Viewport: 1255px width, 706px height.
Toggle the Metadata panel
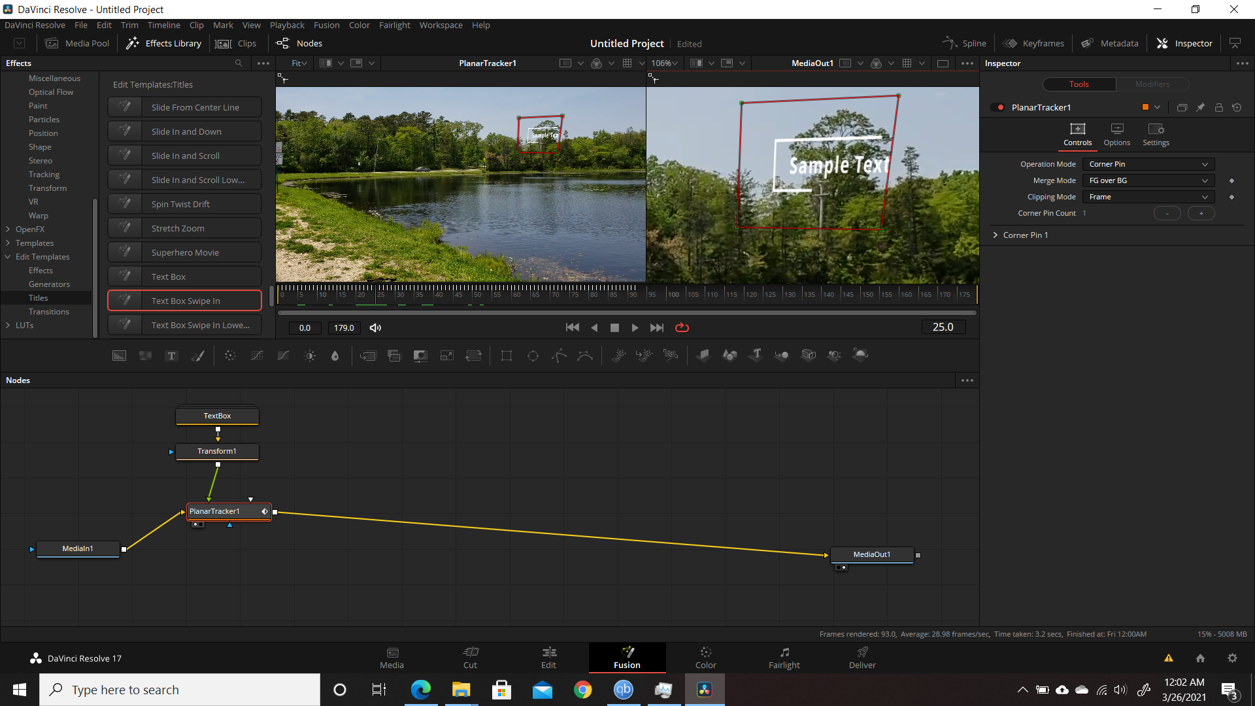pos(1110,44)
